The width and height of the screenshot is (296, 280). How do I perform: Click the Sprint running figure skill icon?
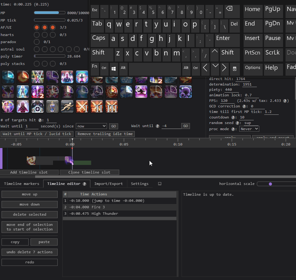[x=67, y=106]
